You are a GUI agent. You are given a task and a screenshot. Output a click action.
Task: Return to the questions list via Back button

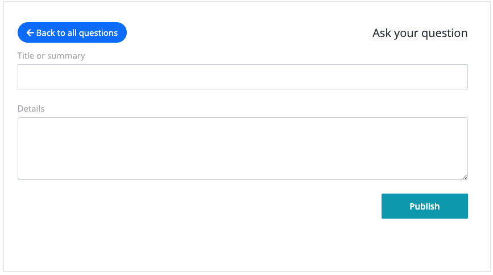pos(72,32)
